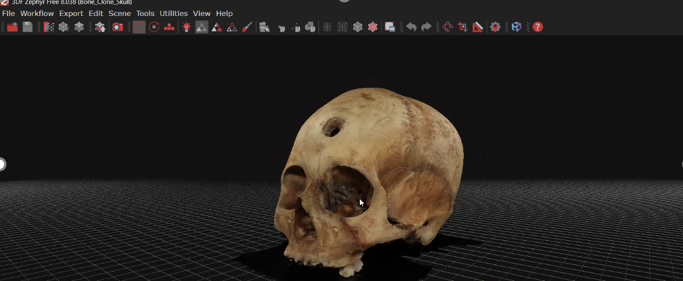Select the red paintbrush tool

[x=248, y=27]
